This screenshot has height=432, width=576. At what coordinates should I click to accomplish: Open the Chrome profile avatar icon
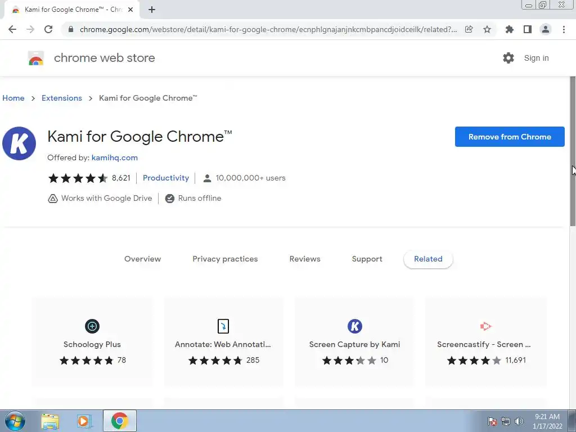click(546, 29)
